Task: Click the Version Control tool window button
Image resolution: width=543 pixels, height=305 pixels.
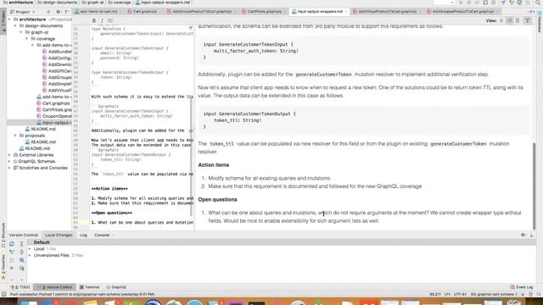Action: [x=54, y=287]
